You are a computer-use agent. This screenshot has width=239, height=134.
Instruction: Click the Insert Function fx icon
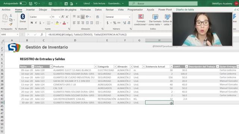click(42, 35)
